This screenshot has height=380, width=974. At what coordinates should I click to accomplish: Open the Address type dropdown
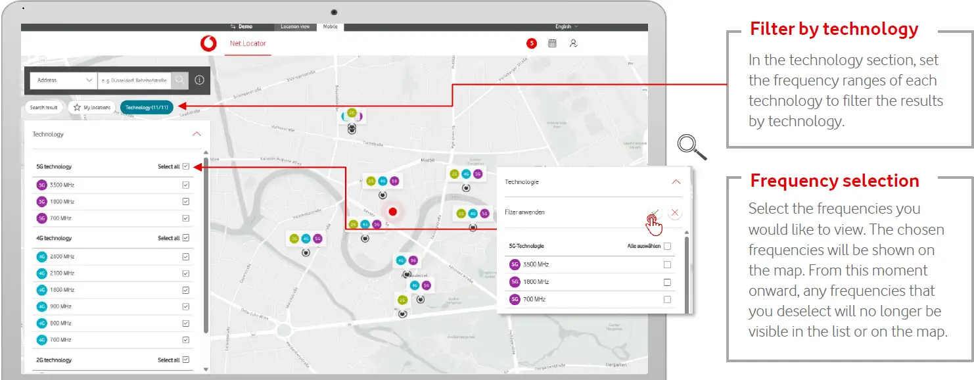[x=64, y=80]
